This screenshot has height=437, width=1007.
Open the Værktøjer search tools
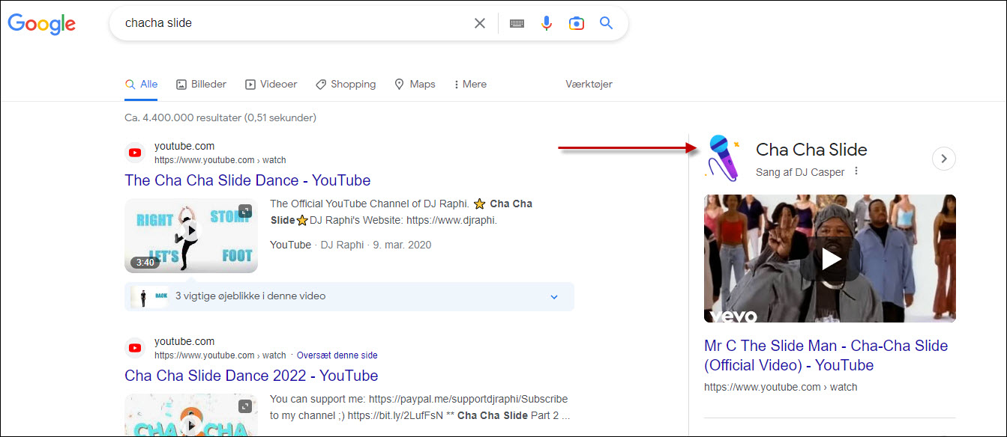pyautogui.click(x=589, y=84)
